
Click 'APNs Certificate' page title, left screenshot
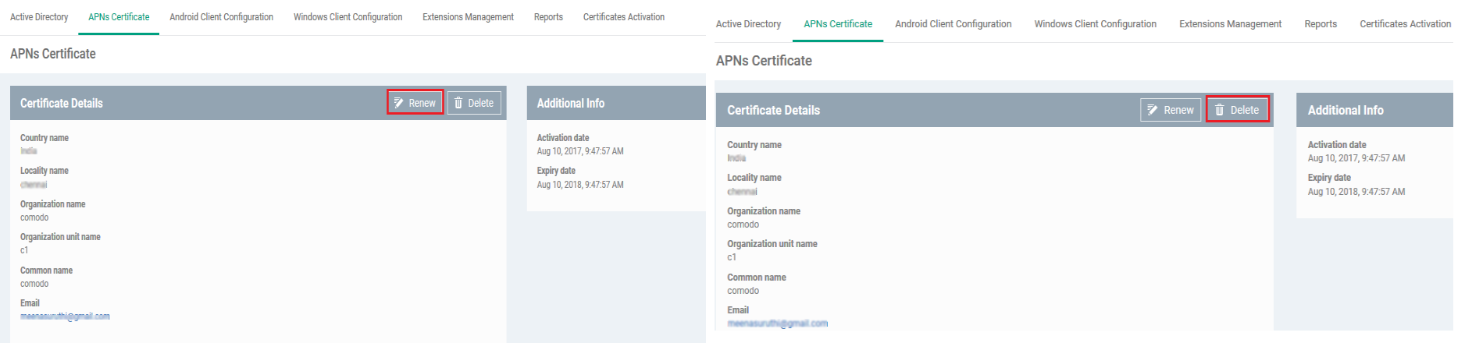click(53, 54)
